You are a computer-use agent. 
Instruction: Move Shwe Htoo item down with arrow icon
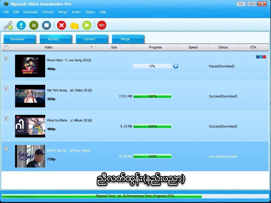[x=261, y=57]
